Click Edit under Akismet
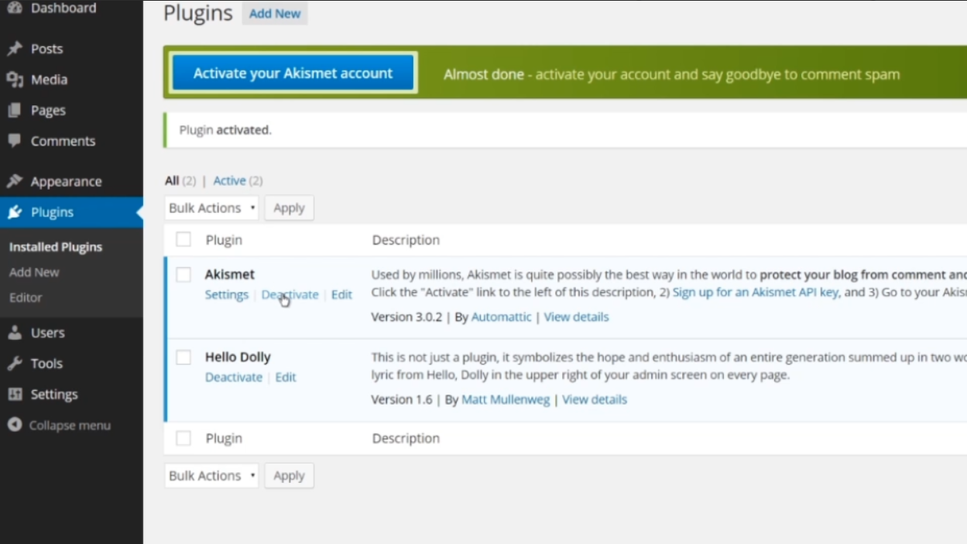The width and height of the screenshot is (967, 544). [341, 295]
